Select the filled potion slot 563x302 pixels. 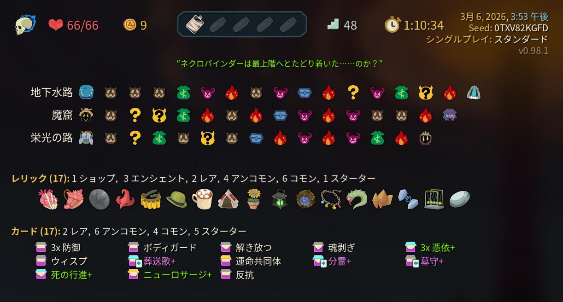(195, 24)
